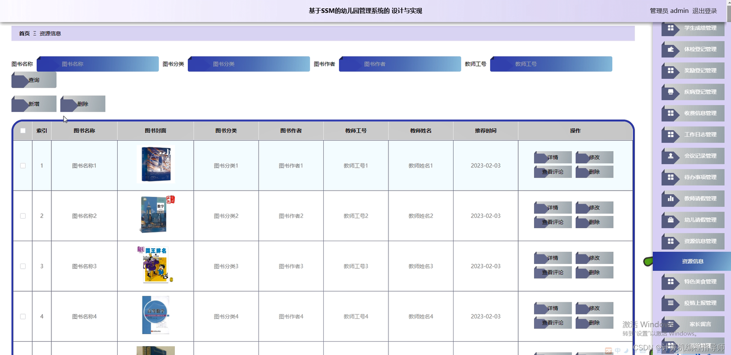Viewport: 731px width, 355px height.
Task: Open 疾病登记管理 sidebar icon
Action: point(671,92)
